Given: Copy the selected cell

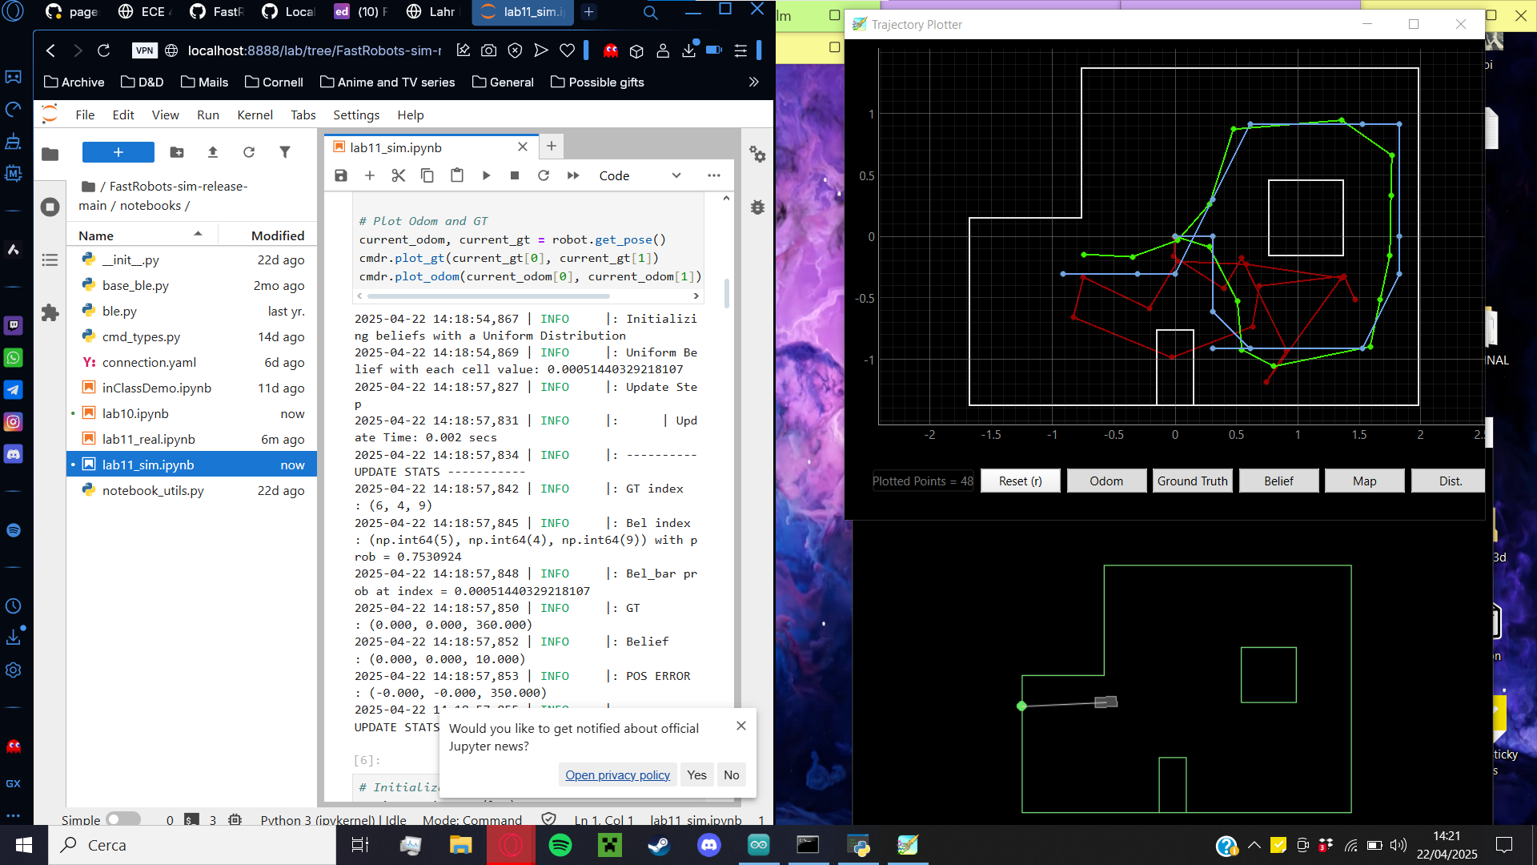Looking at the screenshot, I should [x=427, y=175].
